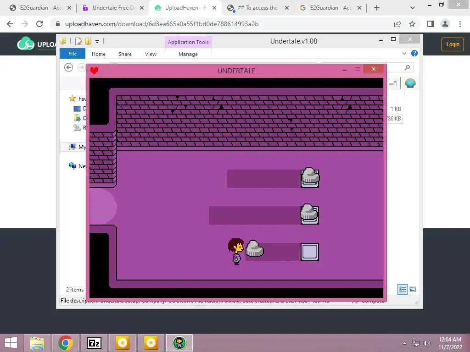The height and width of the screenshot is (352, 470).
Task: Select the Downloads folder icon under Favorites
Action: (77, 118)
